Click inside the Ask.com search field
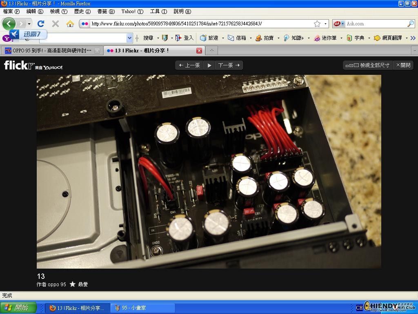418x314 pixels. [376, 24]
